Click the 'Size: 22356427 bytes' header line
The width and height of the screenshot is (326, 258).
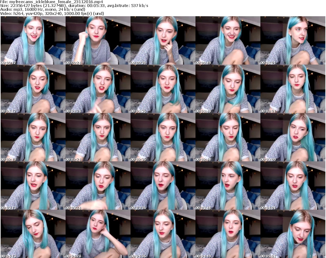(74, 6)
